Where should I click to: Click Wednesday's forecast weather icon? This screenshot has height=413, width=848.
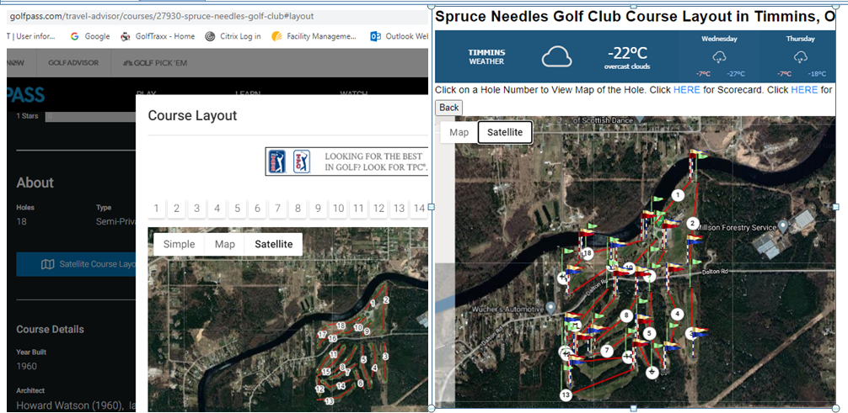pyautogui.click(x=719, y=56)
